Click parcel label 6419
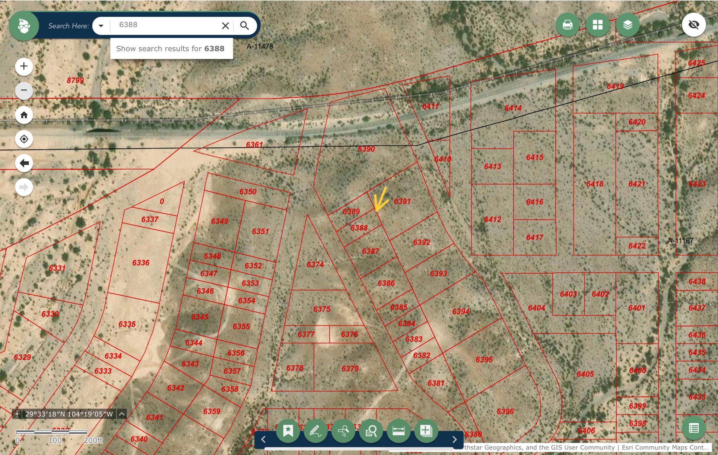The image size is (718, 455). pos(615,86)
